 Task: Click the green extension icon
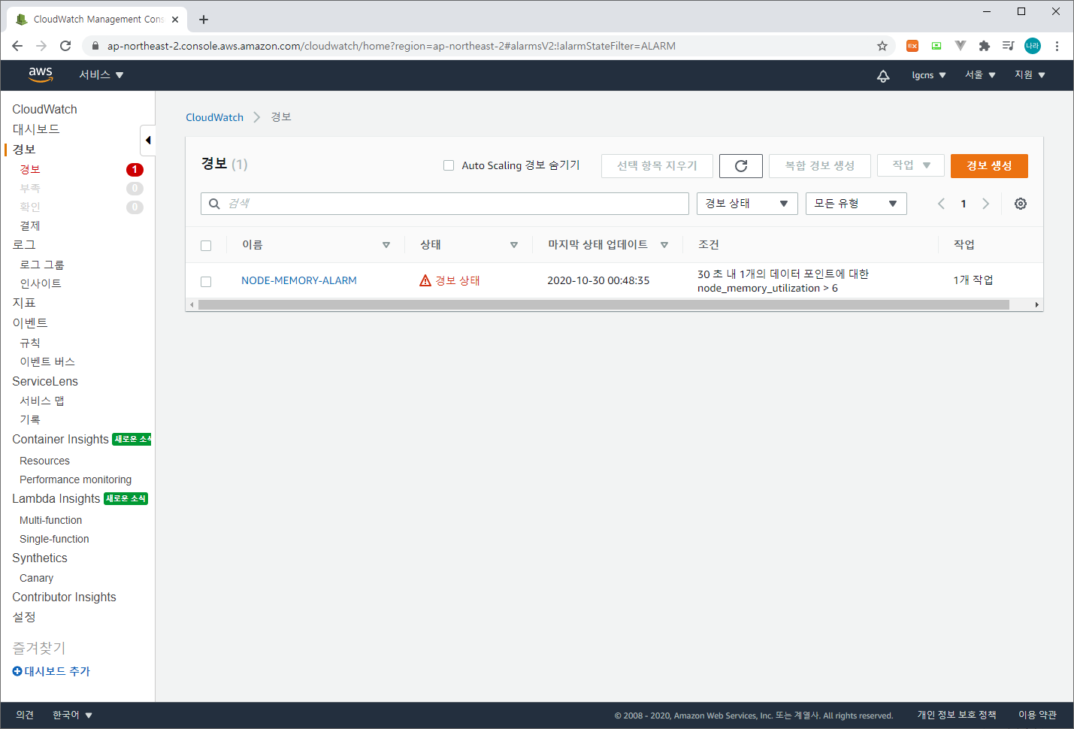click(x=936, y=46)
